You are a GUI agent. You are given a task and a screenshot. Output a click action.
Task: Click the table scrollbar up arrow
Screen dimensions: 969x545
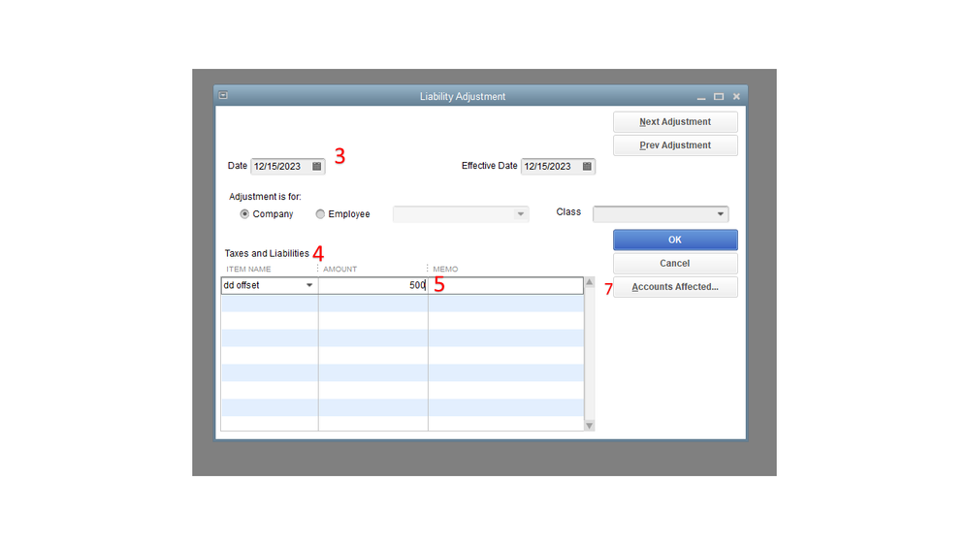pos(589,282)
